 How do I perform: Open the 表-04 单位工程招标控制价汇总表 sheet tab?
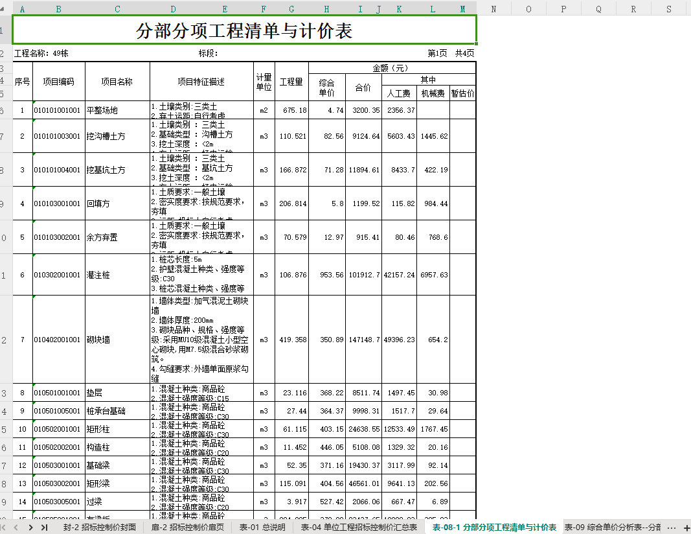(x=359, y=528)
